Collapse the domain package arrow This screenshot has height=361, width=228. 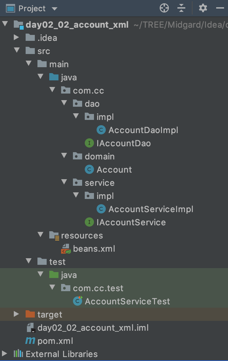pos(64,156)
